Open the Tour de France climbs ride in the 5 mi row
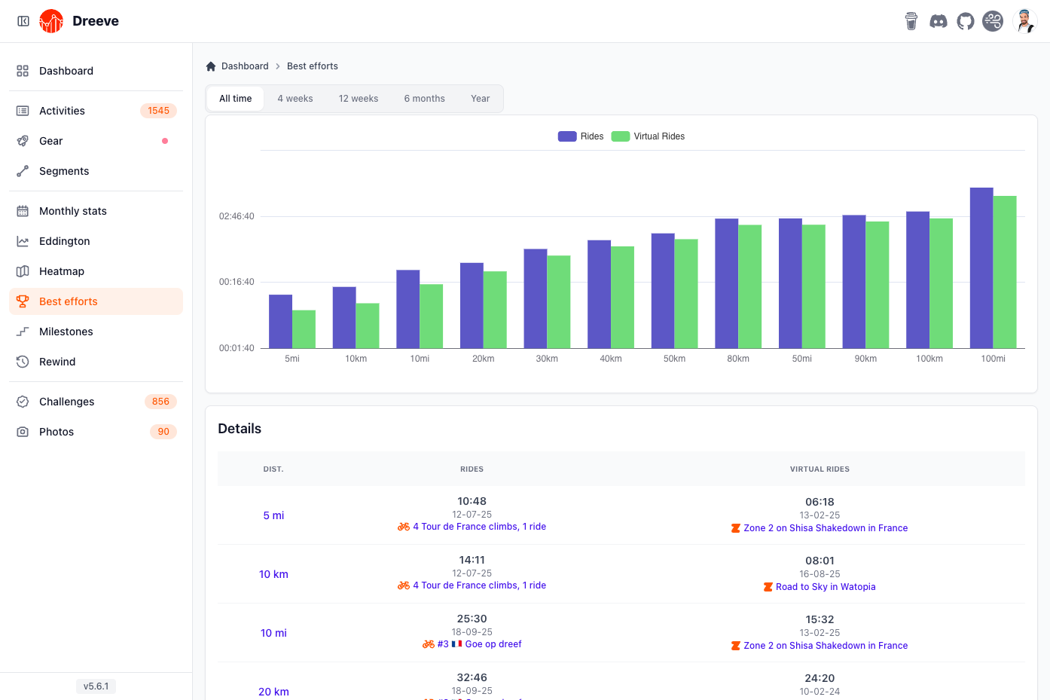This screenshot has height=700, width=1050. tap(479, 527)
